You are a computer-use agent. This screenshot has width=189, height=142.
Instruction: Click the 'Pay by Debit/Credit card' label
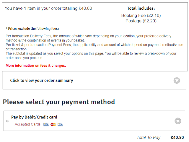click(x=34, y=117)
